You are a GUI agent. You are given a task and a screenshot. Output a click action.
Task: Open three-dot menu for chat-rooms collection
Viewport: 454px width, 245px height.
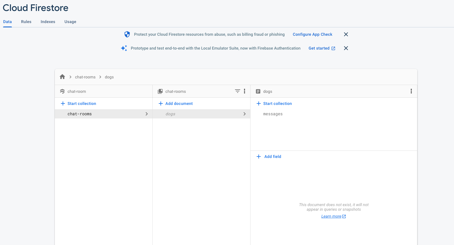pyautogui.click(x=244, y=91)
